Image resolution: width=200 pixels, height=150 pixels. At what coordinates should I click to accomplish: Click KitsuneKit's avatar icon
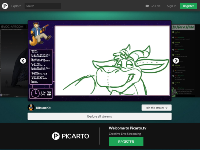[x=31, y=107]
